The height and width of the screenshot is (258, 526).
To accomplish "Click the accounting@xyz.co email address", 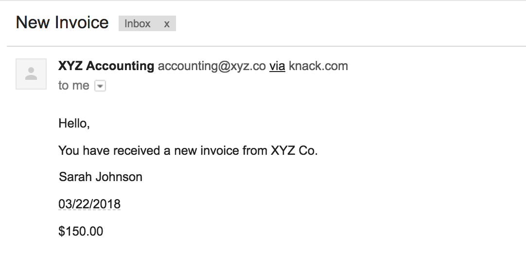I will [x=211, y=66].
